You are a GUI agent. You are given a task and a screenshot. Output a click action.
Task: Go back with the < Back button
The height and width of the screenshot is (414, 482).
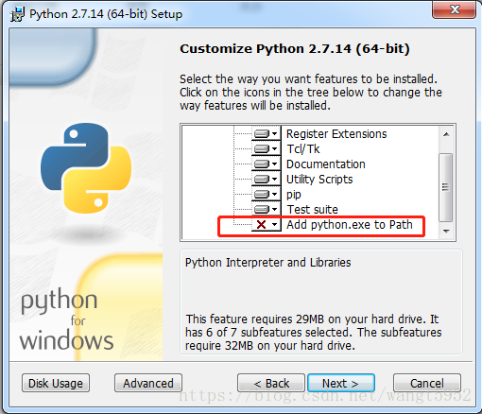[x=271, y=383]
